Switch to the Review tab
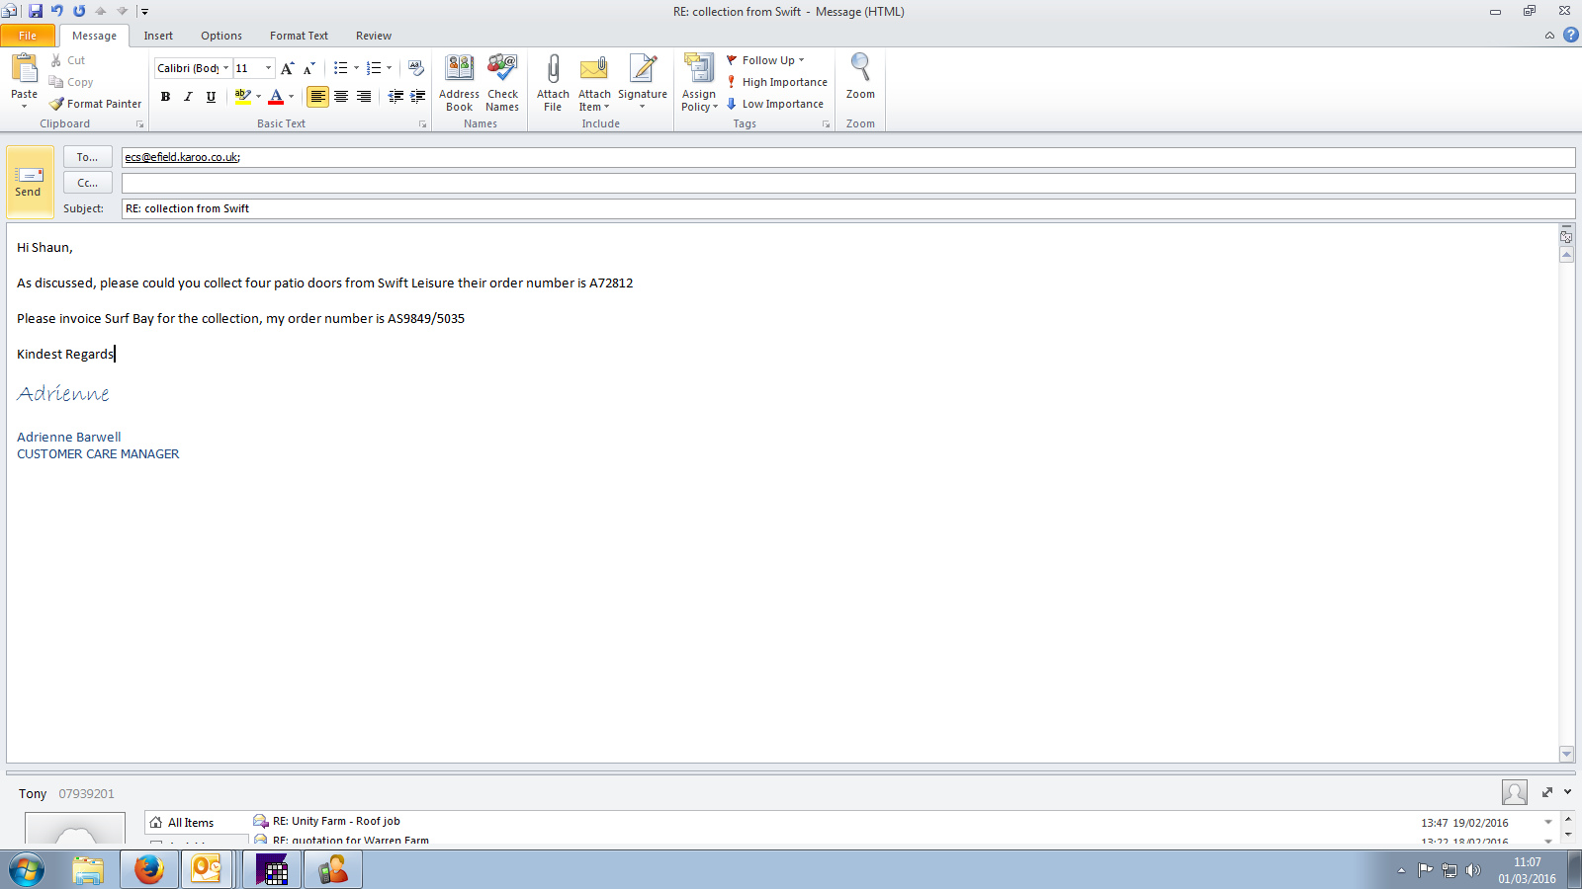The width and height of the screenshot is (1582, 889). [x=374, y=36]
